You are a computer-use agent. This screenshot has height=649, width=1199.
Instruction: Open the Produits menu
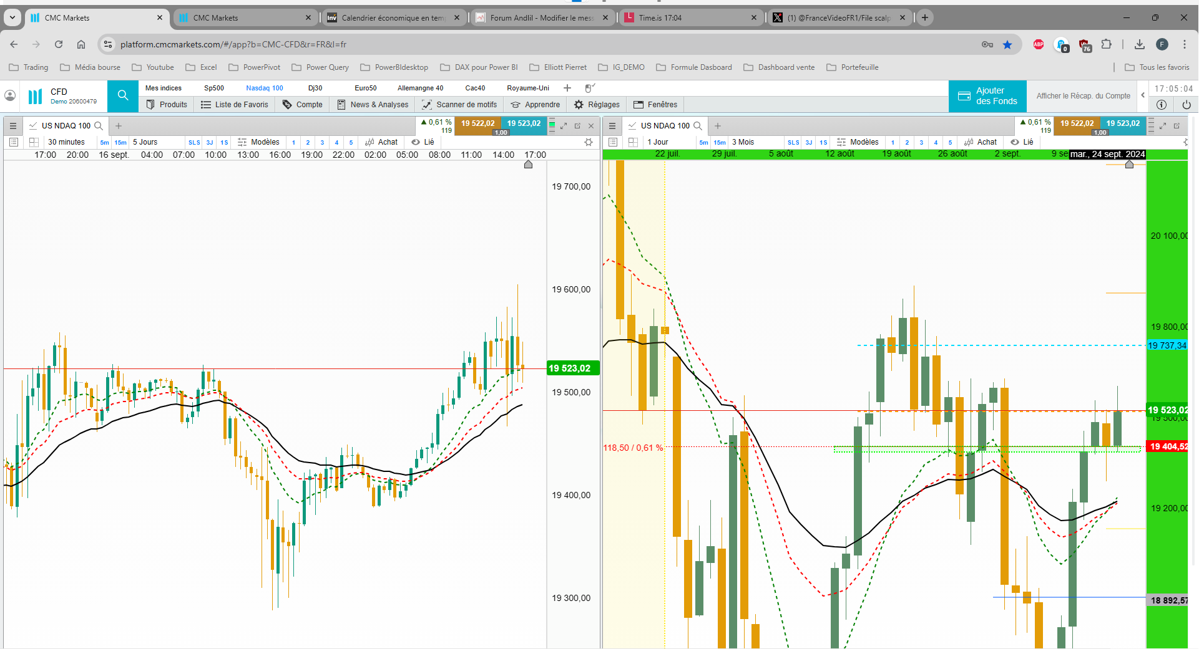[x=167, y=105]
